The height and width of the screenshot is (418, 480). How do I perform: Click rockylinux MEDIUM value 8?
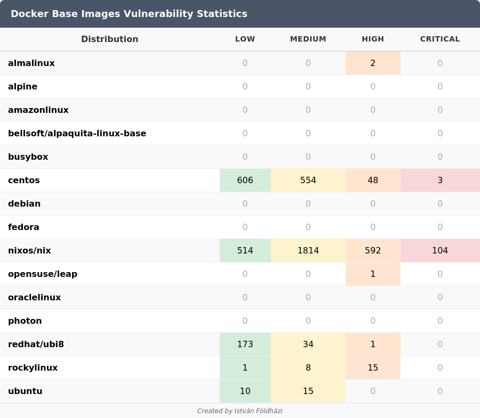pos(308,367)
